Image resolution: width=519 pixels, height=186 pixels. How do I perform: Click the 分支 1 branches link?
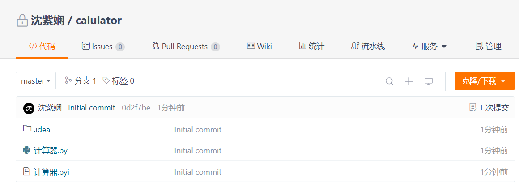tap(81, 81)
